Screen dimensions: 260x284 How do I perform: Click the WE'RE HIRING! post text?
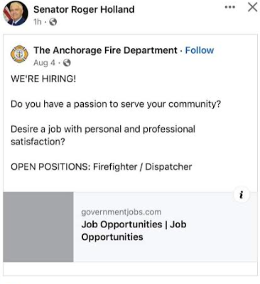[x=43, y=79]
